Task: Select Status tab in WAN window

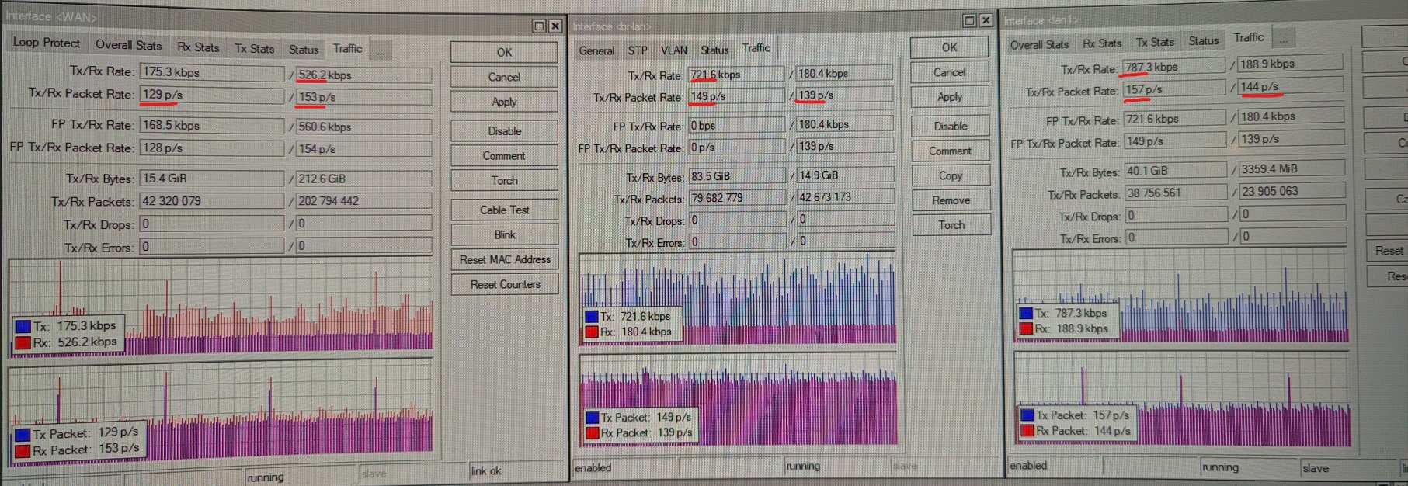Action: [x=304, y=49]
